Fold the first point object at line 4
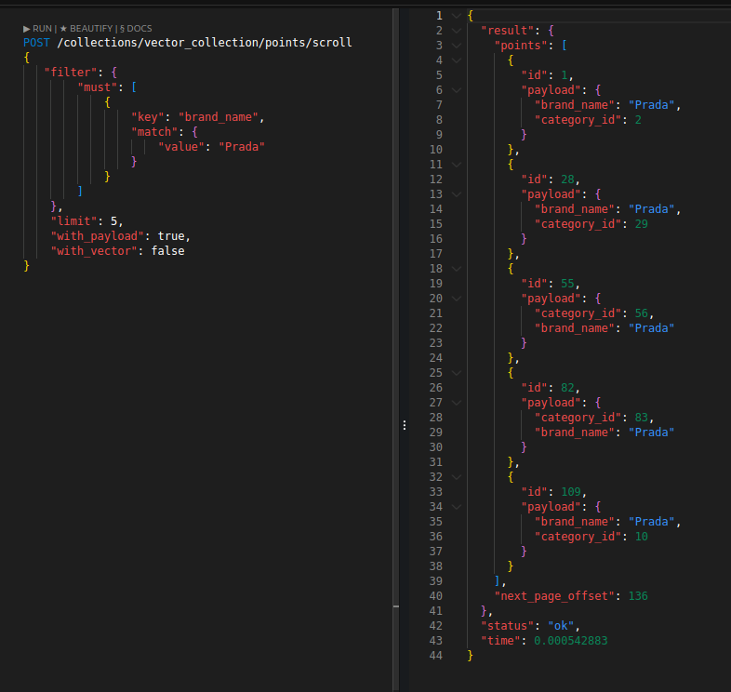The image size is (731, 692). pyautogui.click(x=455, y=60)
